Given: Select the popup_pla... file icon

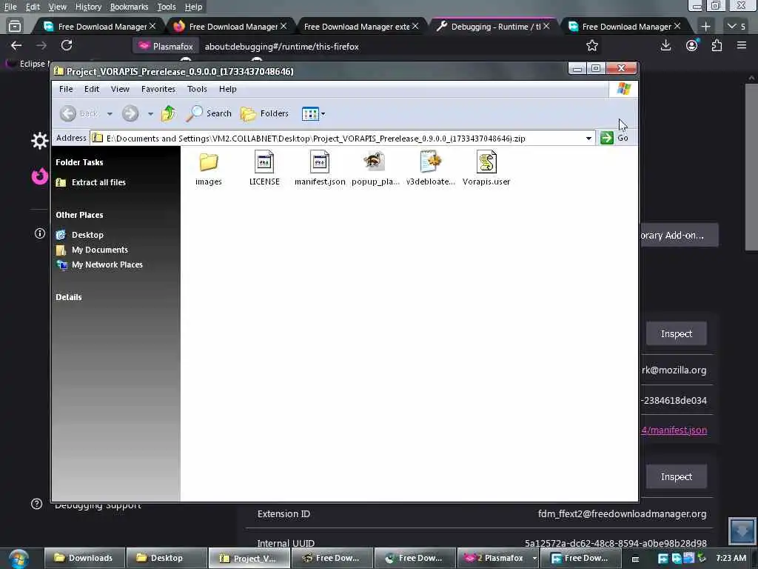Looking at the screenshot, I should pyautogui.click(x=375, y=168).
